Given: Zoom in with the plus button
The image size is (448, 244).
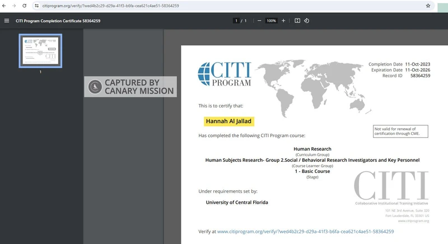Looking at the screenshot, I should pos(283,21).
